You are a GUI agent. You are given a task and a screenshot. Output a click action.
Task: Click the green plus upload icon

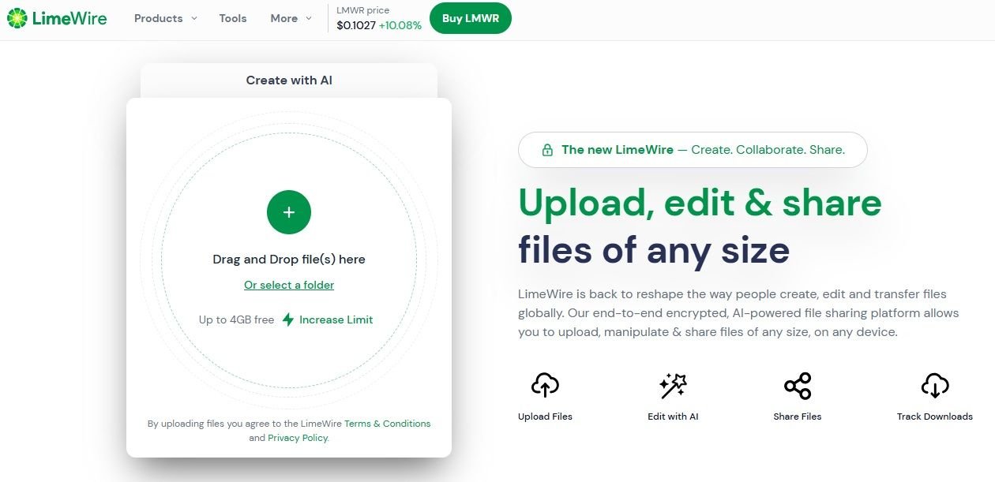(x=289, y=212)
